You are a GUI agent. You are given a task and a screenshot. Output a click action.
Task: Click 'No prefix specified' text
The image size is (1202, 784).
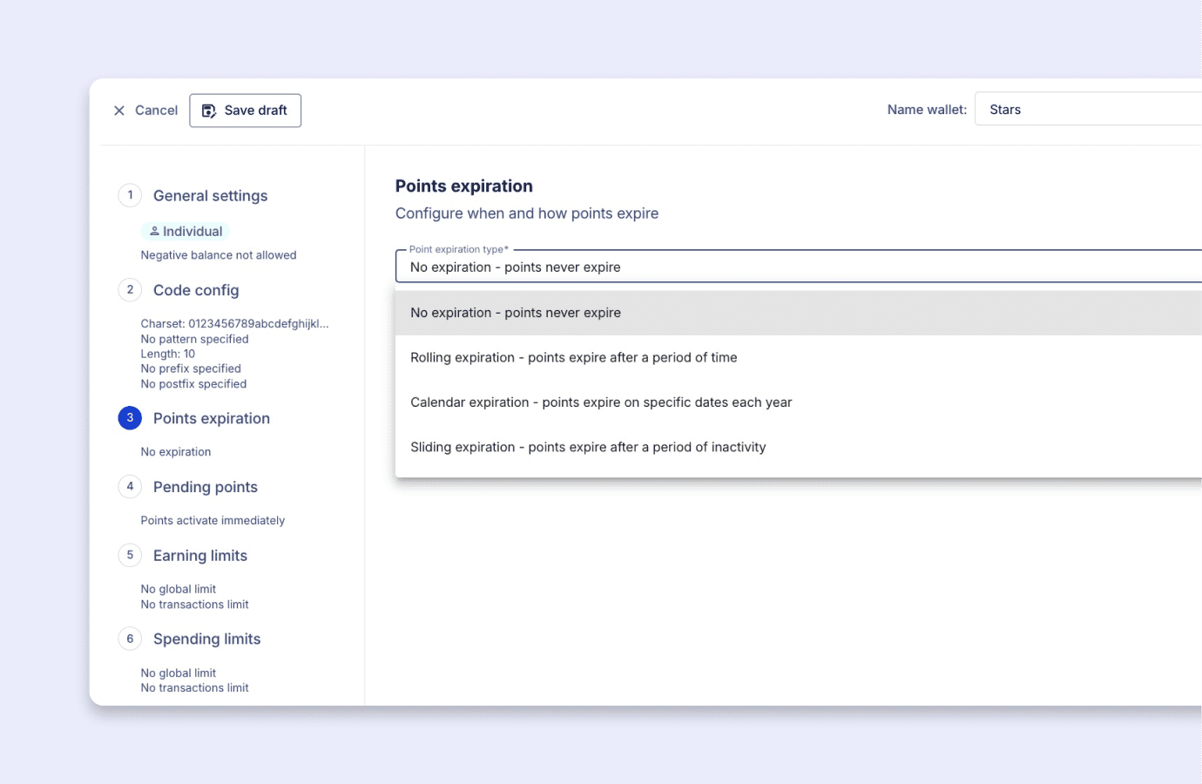point(191,368)
